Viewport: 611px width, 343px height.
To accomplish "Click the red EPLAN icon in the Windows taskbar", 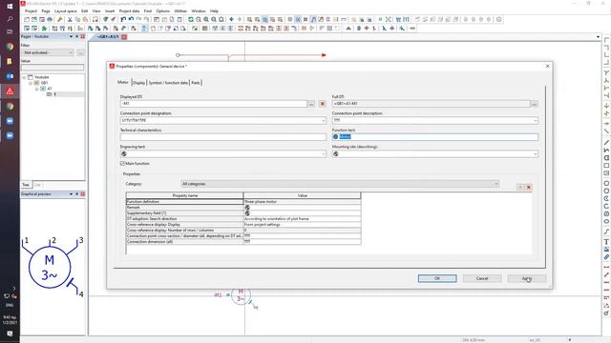I will click(x=10, y=91).
